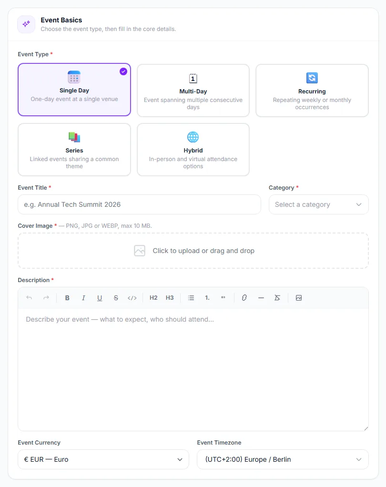
Task: Insert a hyperlink in the description
Action: [244, 298]
